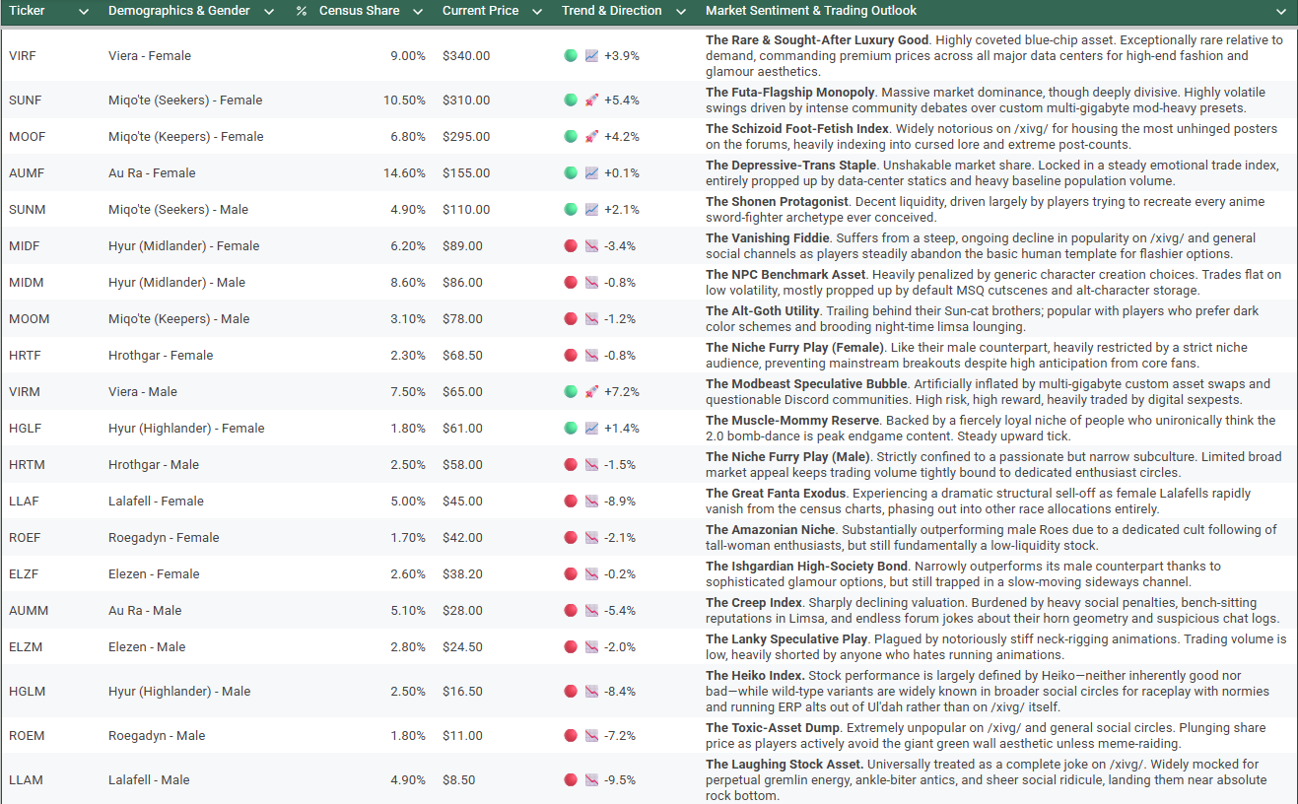This screenshot has height=804, width=1298.
Task: Click the red status dot in the ROEM row
Action: coord(571,736)
